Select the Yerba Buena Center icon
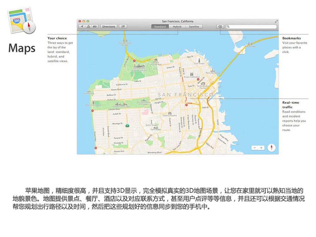316x237 pixels. click(203, 83)
